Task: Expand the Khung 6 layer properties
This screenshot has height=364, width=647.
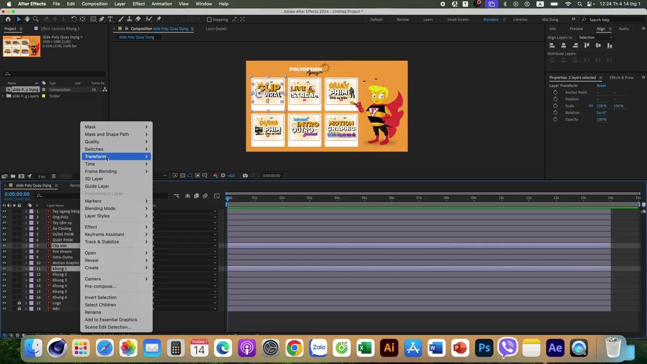Action: point(26,297)
